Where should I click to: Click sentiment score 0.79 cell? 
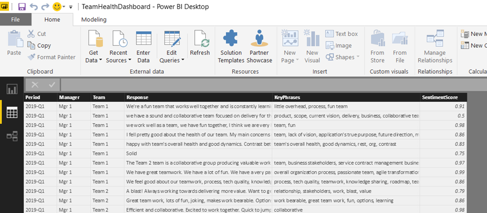443,191
